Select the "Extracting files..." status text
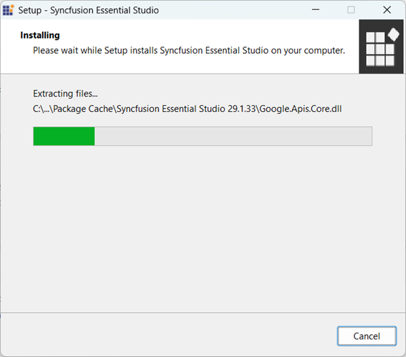Image resolution: width=406 pixels, height=357 pixels. pyautogui.click(x=65, y=94)
